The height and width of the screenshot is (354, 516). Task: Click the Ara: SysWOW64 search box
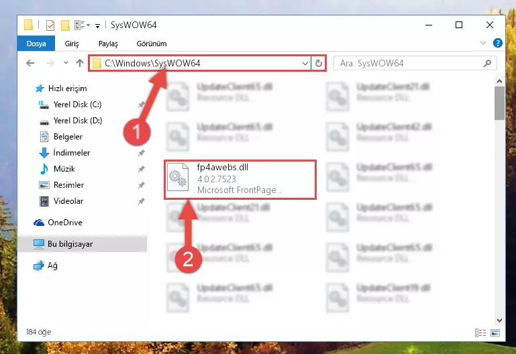tap(415, 63)
